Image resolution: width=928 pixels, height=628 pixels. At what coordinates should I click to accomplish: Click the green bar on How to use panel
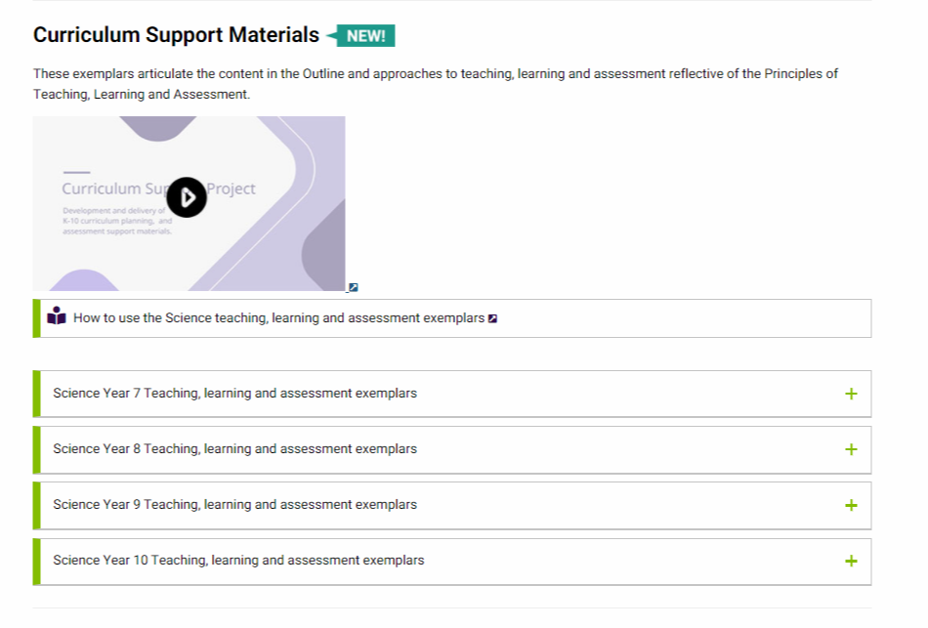click(37, 318)
